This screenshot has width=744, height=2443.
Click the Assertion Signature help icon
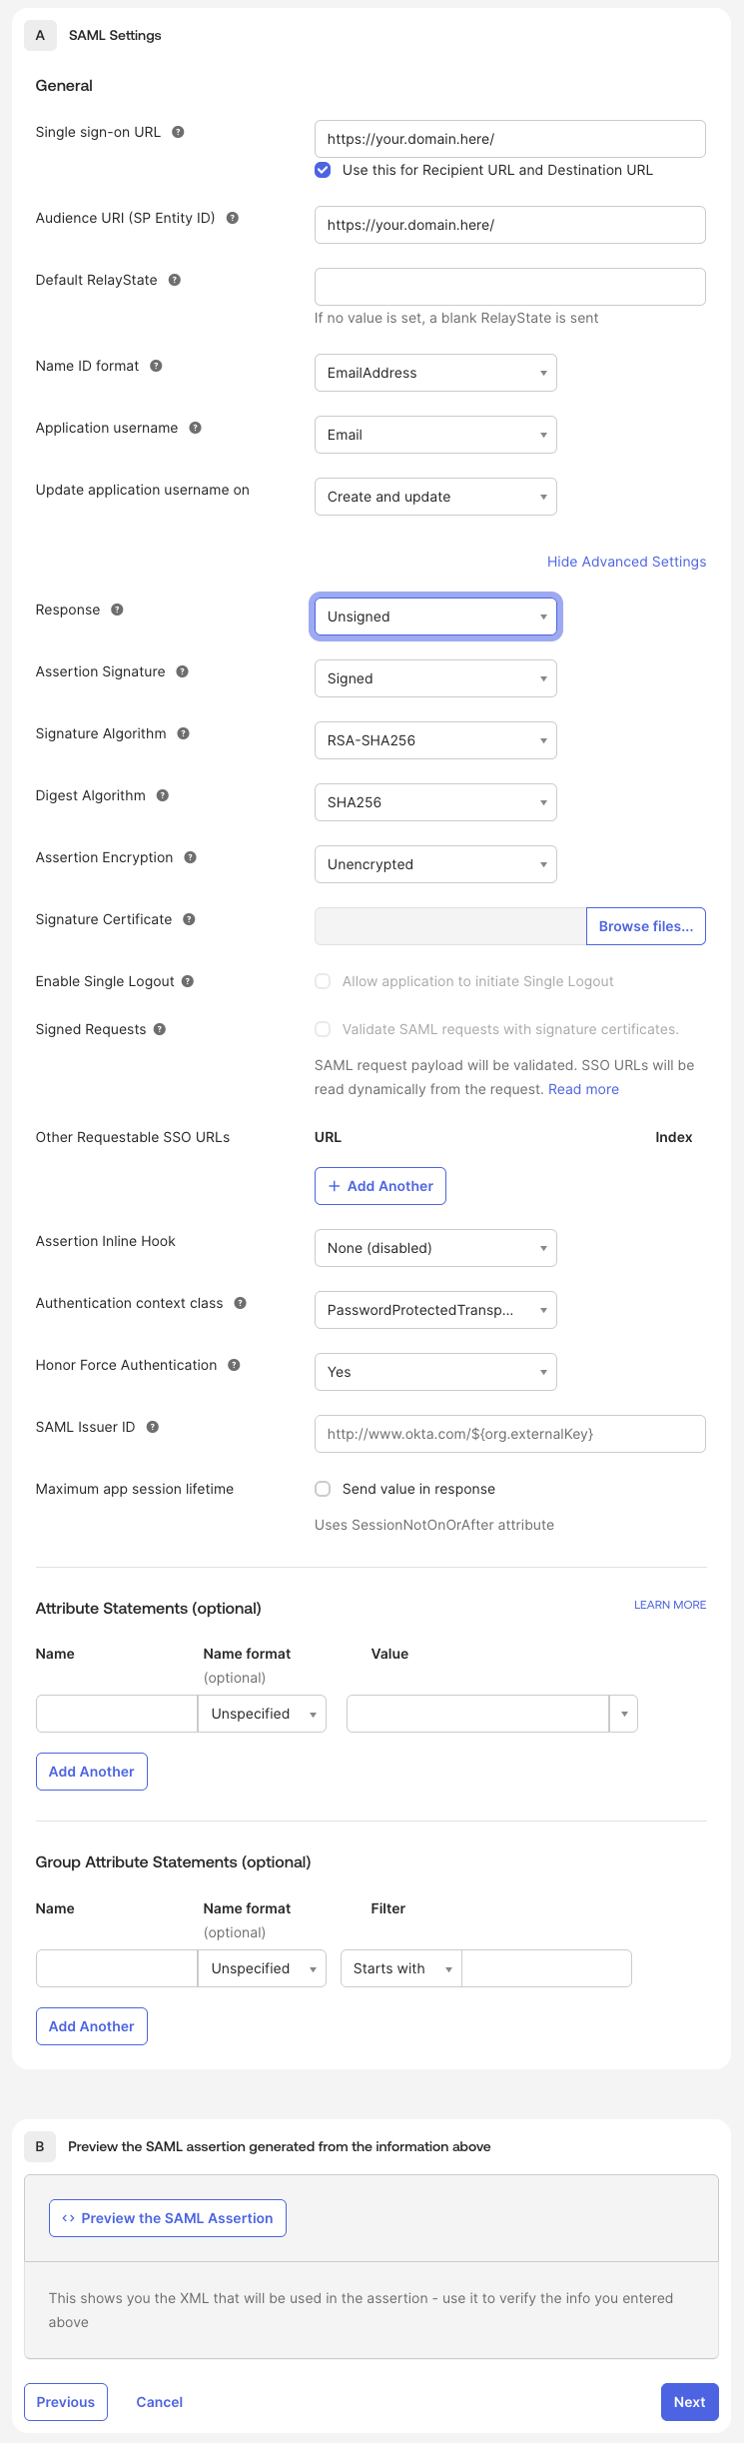[185, 670]
